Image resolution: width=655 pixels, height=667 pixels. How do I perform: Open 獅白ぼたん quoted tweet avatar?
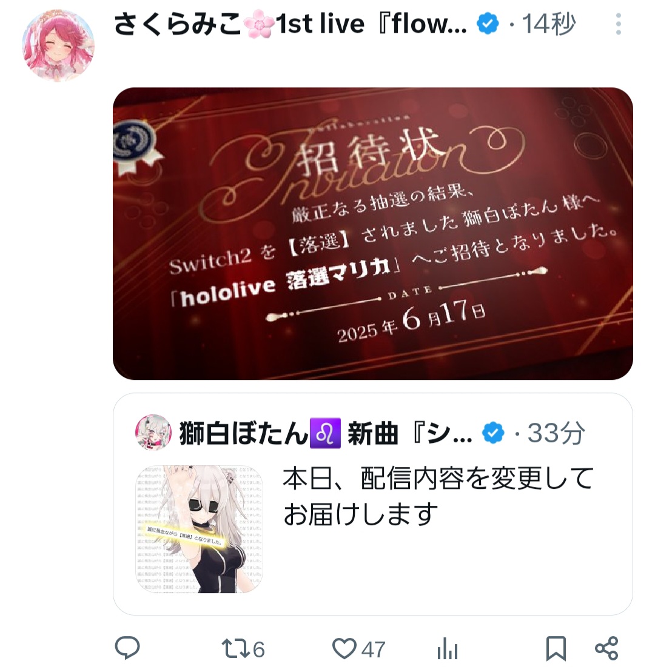[153, 432]
